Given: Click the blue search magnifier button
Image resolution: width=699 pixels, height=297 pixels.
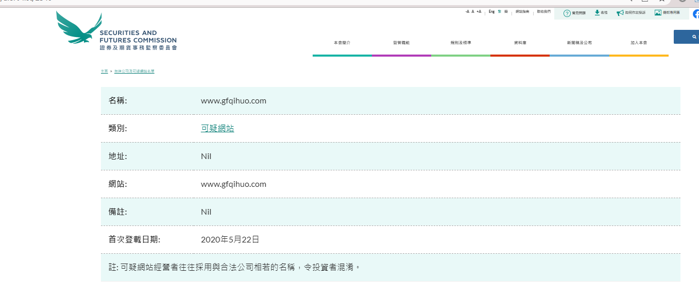Looking at the screenshot, I should 694,37.
